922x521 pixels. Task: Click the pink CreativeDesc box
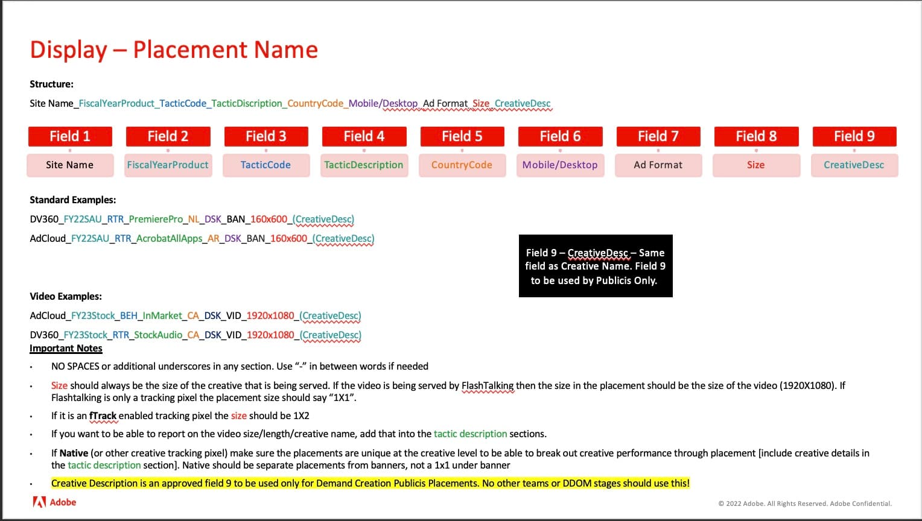pyautogui.click(x=854, y=165)
